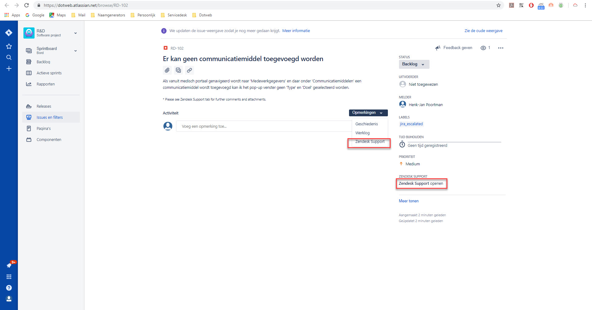Screen dimensions: 592x310
Task: Open Issues en filters in sidebar
Action: click(x=51, y=118)
